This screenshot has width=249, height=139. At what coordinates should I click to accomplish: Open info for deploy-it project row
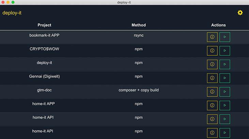click(212, 64)
